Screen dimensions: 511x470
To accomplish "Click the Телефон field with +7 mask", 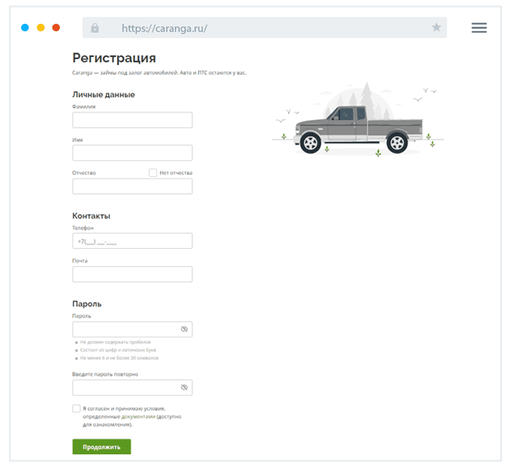I will (132, 241).
